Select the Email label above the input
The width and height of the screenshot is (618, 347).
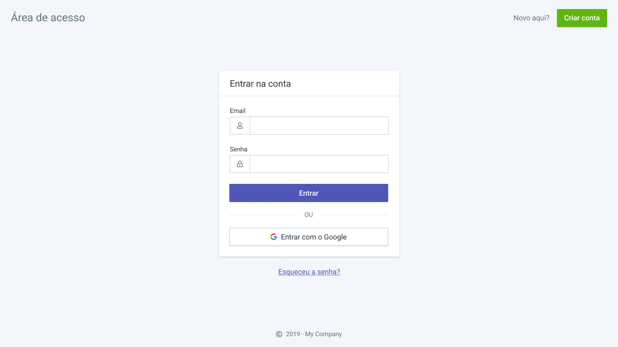click(x=238, y=111)
